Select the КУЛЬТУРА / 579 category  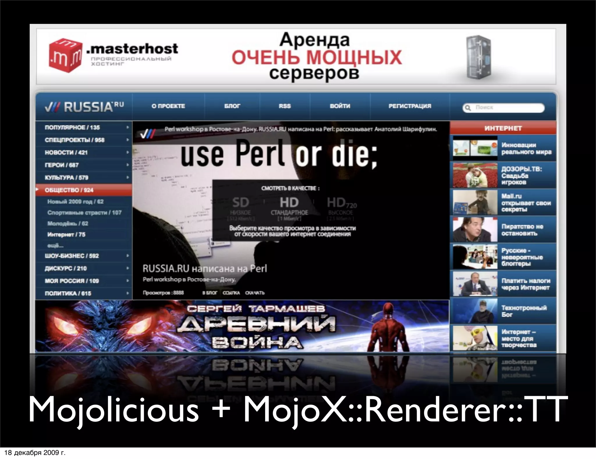(x=84, y=178)
